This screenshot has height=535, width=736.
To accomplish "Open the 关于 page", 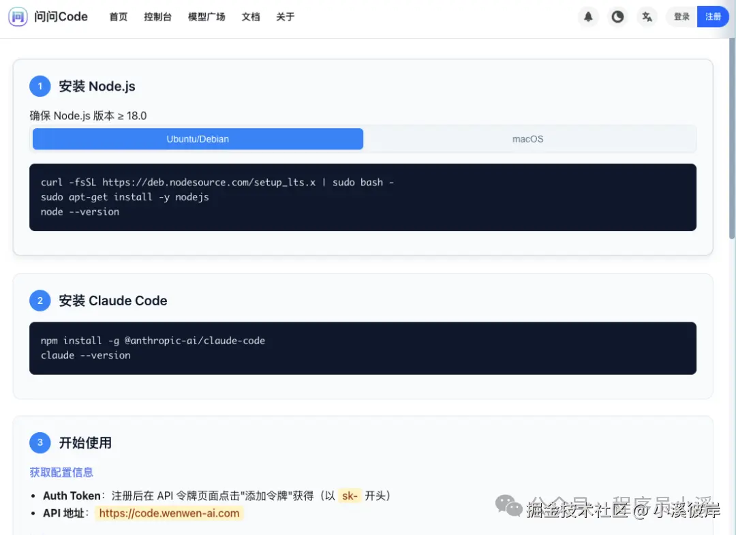I will click(x=285, y=16).
